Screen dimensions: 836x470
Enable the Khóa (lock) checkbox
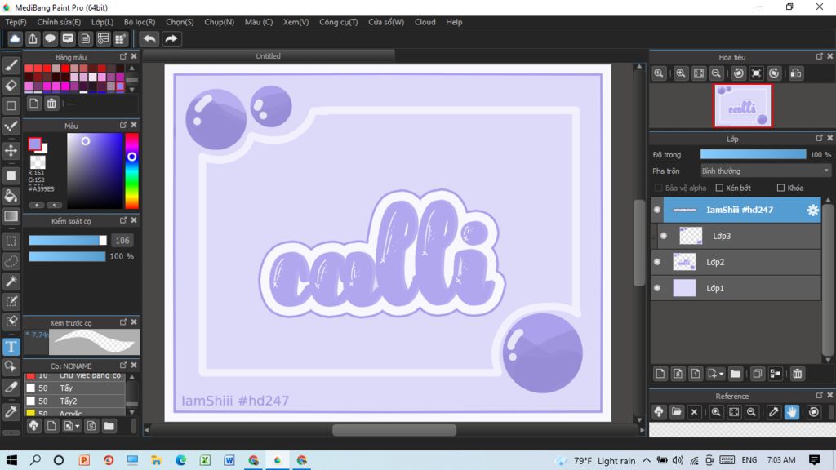pos(780,188)
